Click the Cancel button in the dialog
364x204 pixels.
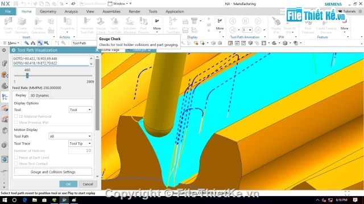point(88,184)
